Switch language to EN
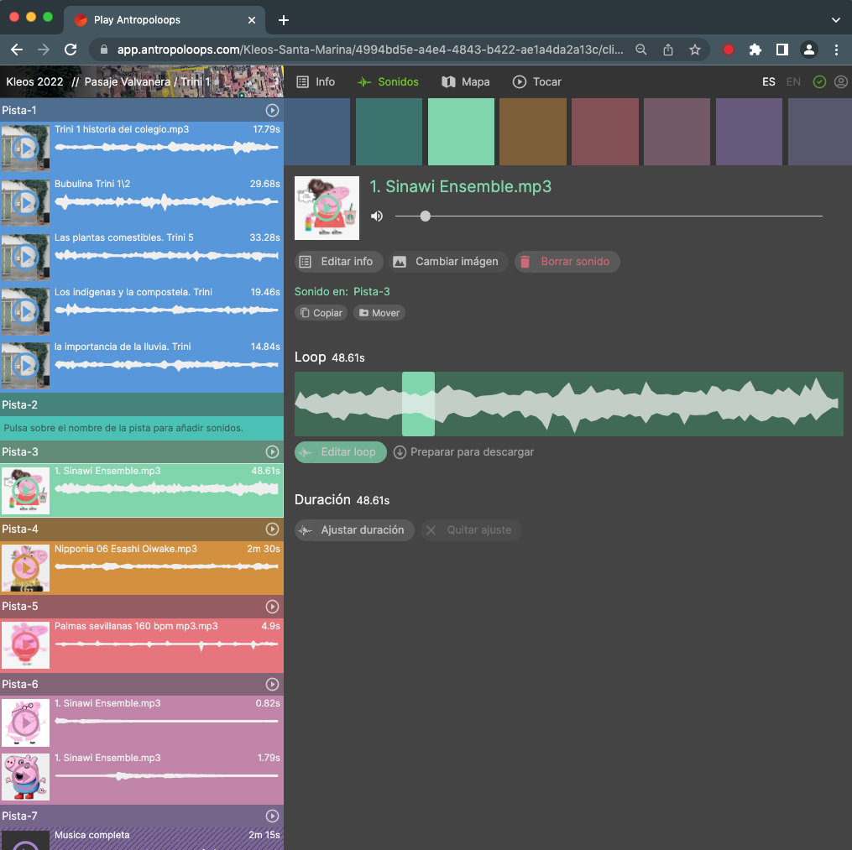Image resolution: width=852 pixels, height=850 pixels. pyautogui.click(x=793, y=82)
